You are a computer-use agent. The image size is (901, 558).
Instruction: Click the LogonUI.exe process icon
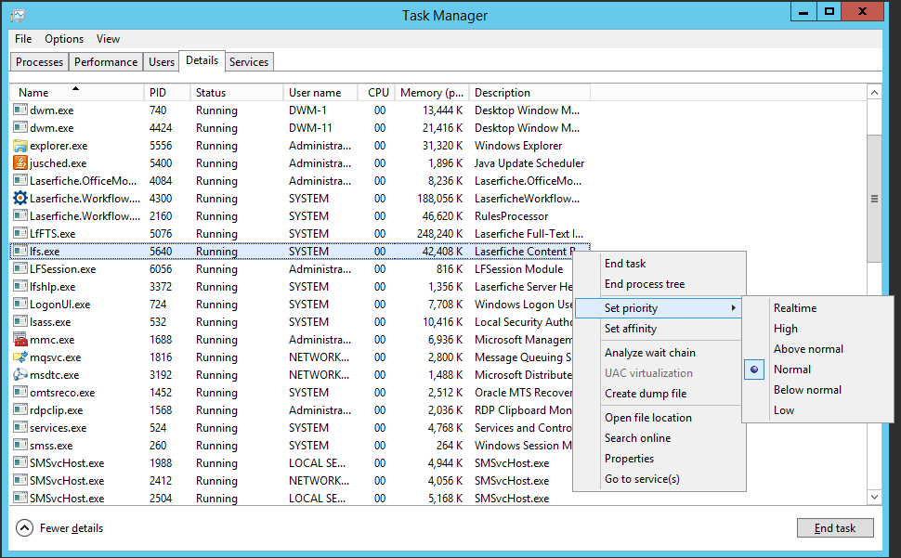20,305
